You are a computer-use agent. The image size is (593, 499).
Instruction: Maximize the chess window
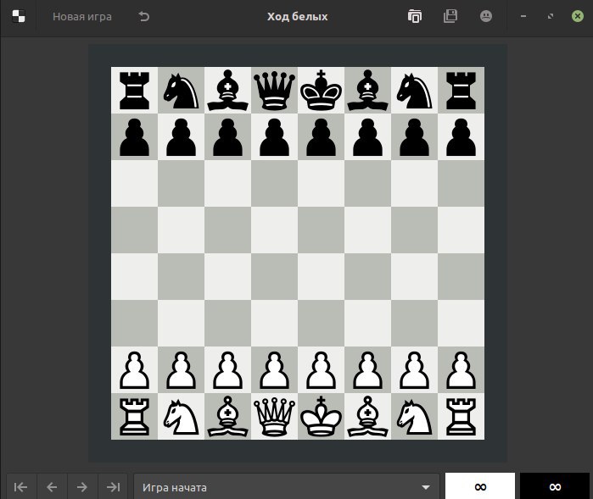point(551,16)
